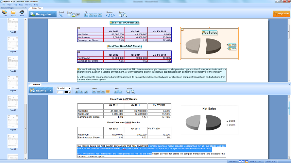Apply superscript in the Script group
The width and height of the screenshot is (291, 163).
coord(116,92)
